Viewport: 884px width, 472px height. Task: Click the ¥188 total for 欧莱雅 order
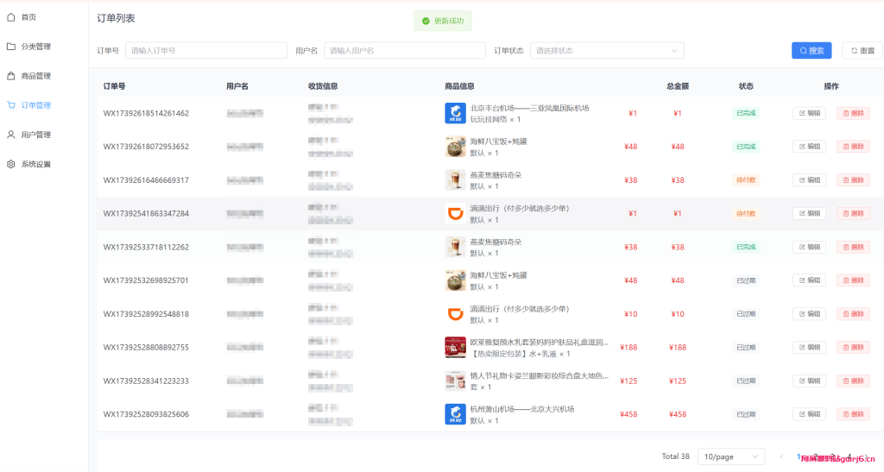pos(678,348)
